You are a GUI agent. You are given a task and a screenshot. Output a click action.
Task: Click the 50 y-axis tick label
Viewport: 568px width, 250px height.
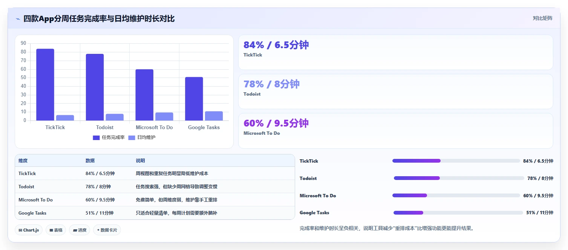point(23,78)
